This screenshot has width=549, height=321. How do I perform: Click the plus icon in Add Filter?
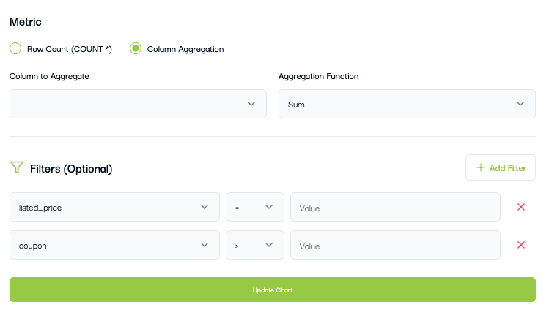[481, 167]
